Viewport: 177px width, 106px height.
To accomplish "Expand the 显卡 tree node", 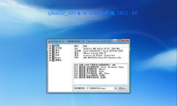I will point(50,51).
